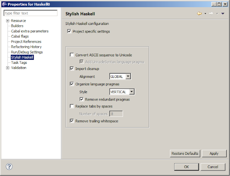Click the yellow back navigation arrow
Image resolution: width=230 pixels, height=176 pixels.
click(x=199, y=14)
